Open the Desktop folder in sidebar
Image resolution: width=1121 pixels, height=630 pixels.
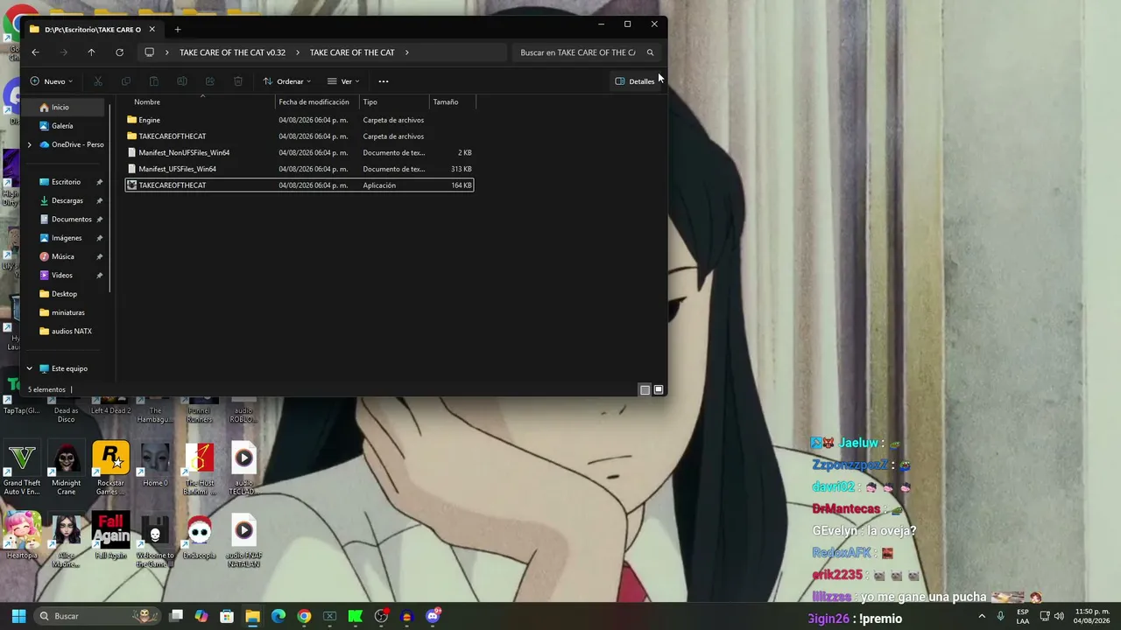pos(64,294)
